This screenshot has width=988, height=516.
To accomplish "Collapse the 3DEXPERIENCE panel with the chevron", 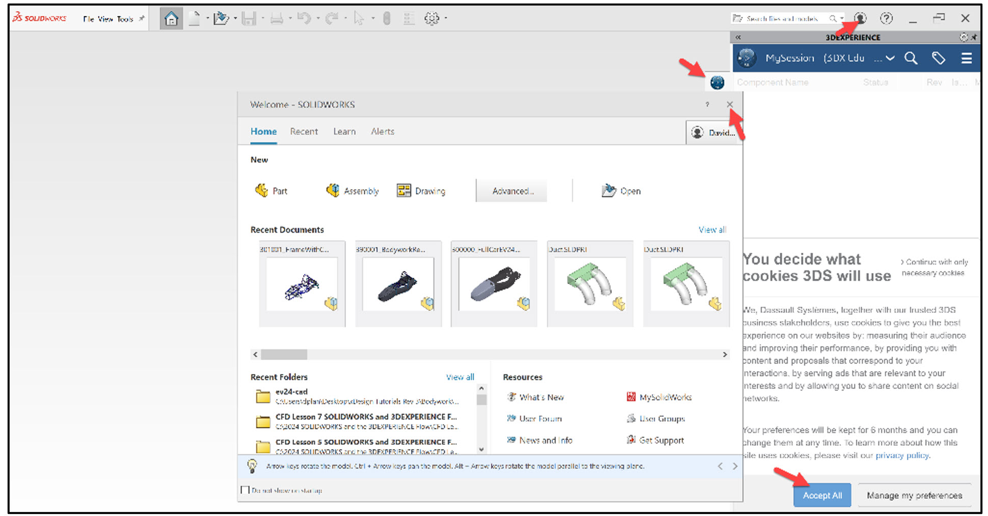I will [x=738, y=37].
